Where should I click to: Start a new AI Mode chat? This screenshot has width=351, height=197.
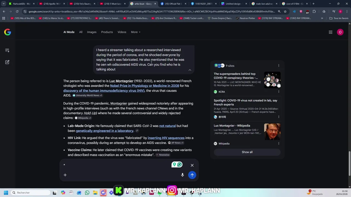click(x=7, y=62)
